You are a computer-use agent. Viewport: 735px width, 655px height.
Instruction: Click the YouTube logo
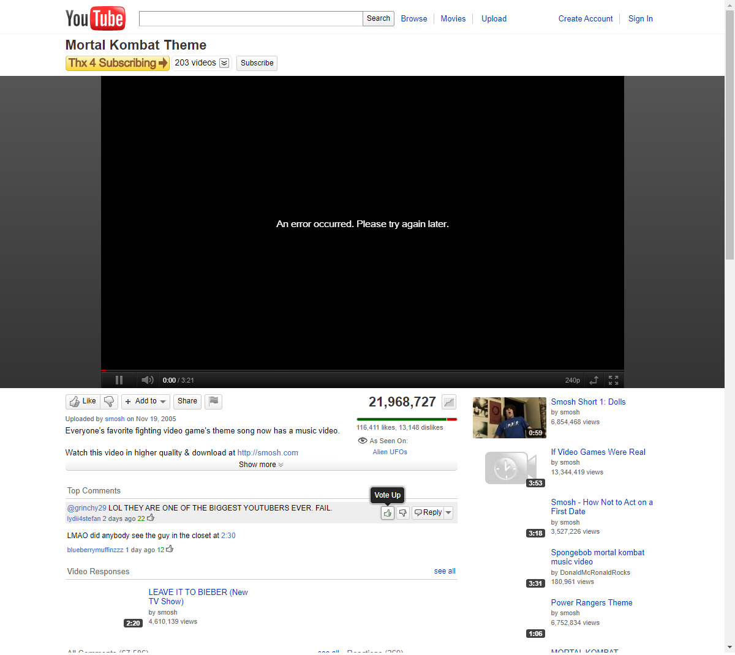[x=95, y=18]
